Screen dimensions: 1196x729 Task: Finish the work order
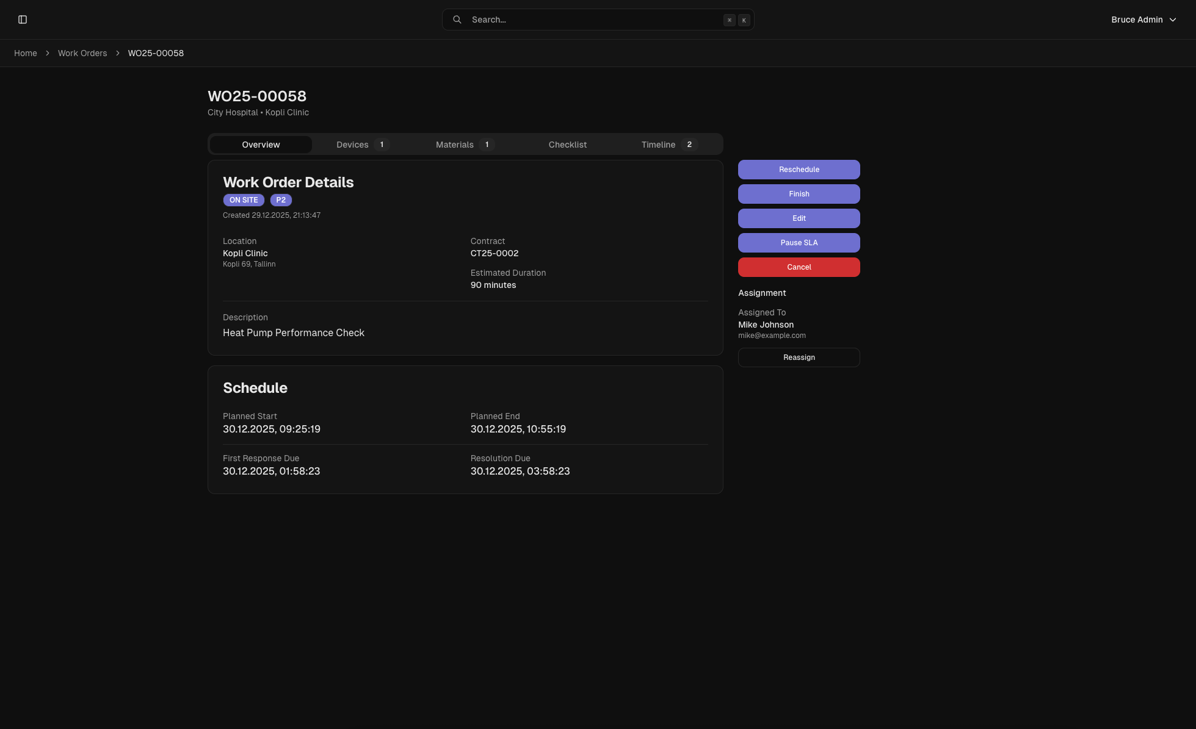(x=799, y=193)
